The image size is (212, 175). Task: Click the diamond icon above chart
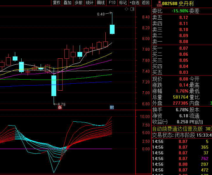[126, 9]
